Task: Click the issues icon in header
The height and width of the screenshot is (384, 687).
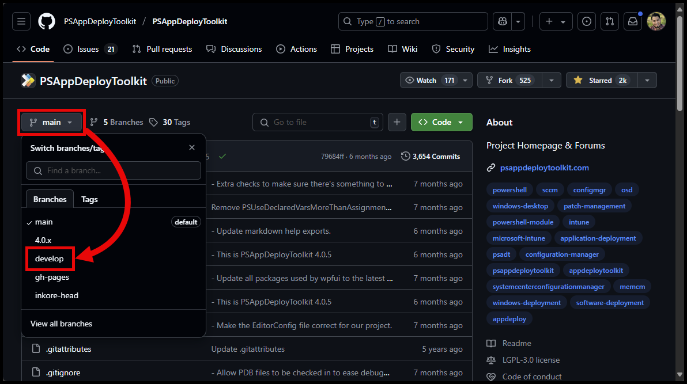Action: (x=586, y=21)
